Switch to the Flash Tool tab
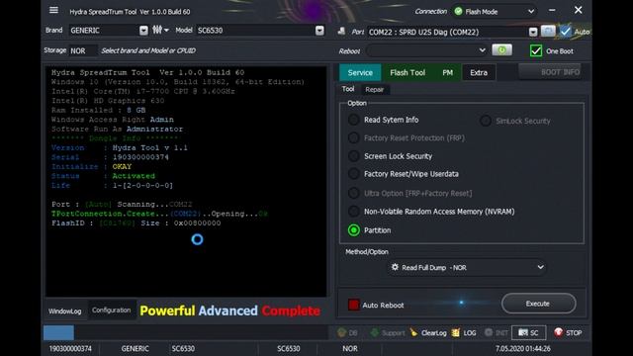 [407, 72]
